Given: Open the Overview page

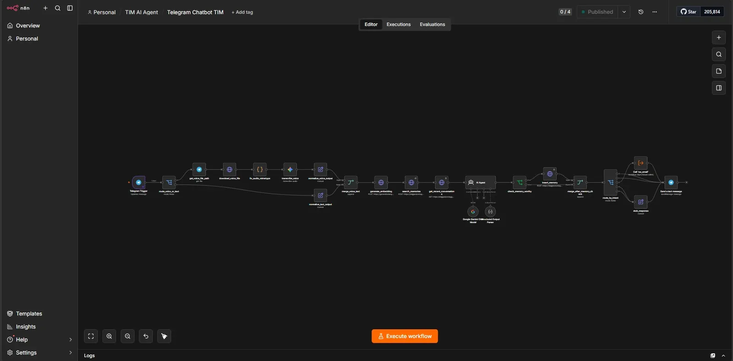Looking at the screenshot, I should 39,26.
